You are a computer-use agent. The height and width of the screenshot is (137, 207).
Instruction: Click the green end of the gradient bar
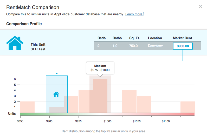pyautogui.click(x=23, y=114)
